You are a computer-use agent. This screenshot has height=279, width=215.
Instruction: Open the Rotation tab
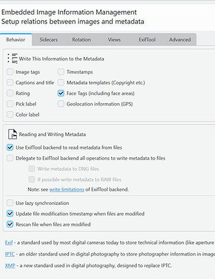coord(82,40)
